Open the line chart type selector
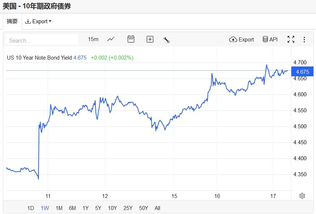Image resolution: width=316 pixels, height=214 pixels. click(x=111, y=39)
